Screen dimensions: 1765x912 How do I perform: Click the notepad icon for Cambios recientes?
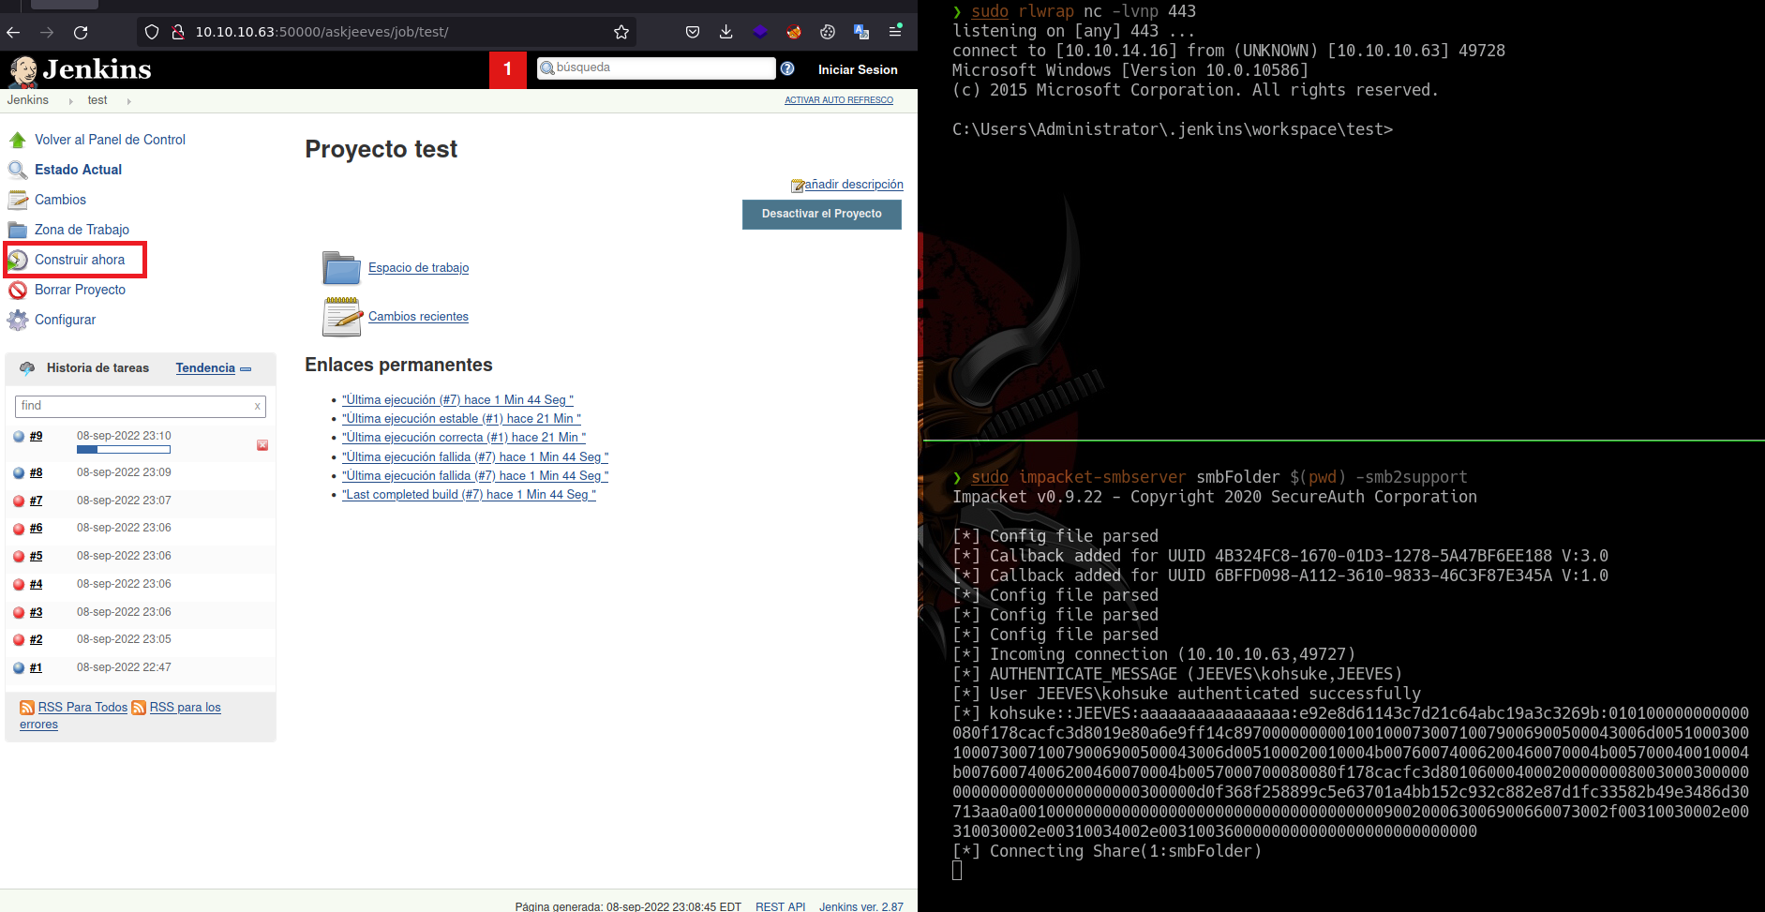(x=342, y=317)
